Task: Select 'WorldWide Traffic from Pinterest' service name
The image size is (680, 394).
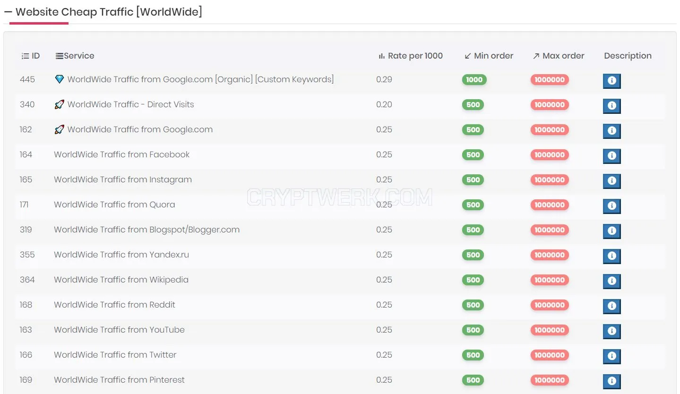Action: tap(119, 380)
